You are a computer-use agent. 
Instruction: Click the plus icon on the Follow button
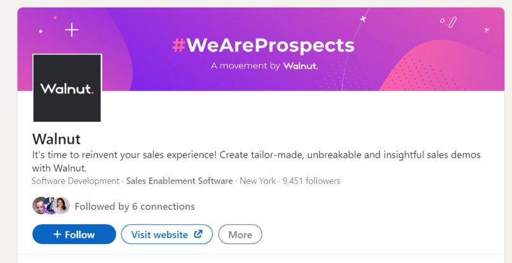click(57, 234)
